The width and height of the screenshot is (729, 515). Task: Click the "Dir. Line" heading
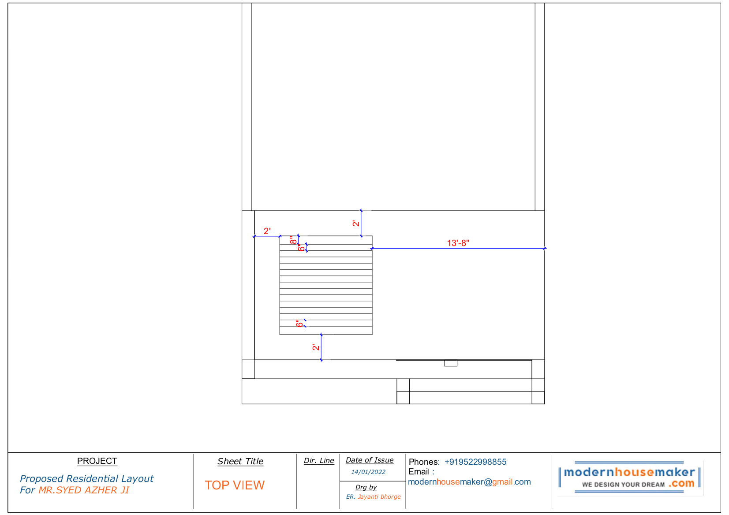(319, 460)
